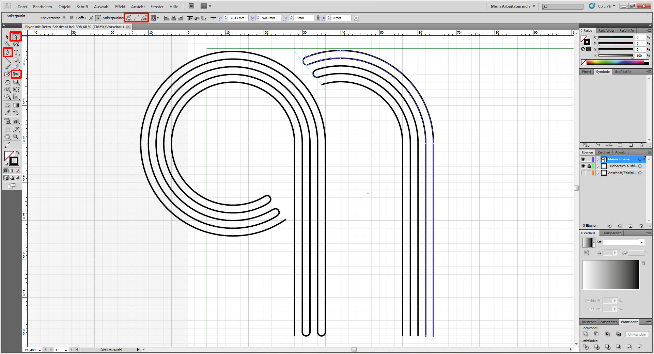Activate the Type tool
Image resolution: width=654 pixels, height=354 pixels.
click(x=16, y=52)
